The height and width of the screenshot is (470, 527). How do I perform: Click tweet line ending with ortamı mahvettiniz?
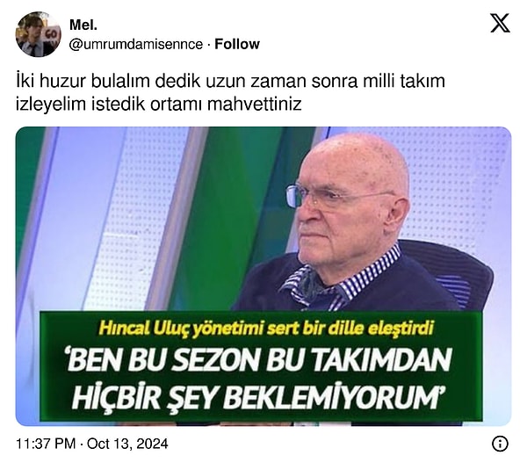159,105
